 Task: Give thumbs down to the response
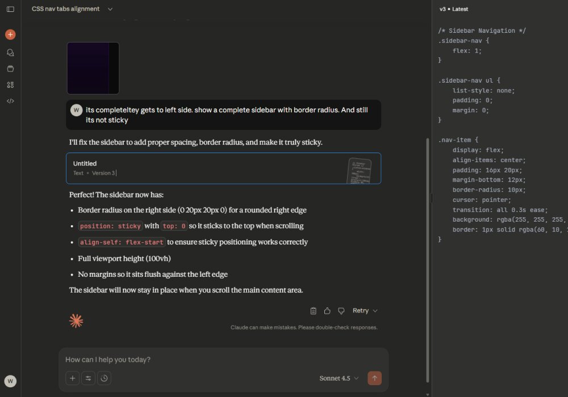tap(341, 311)
